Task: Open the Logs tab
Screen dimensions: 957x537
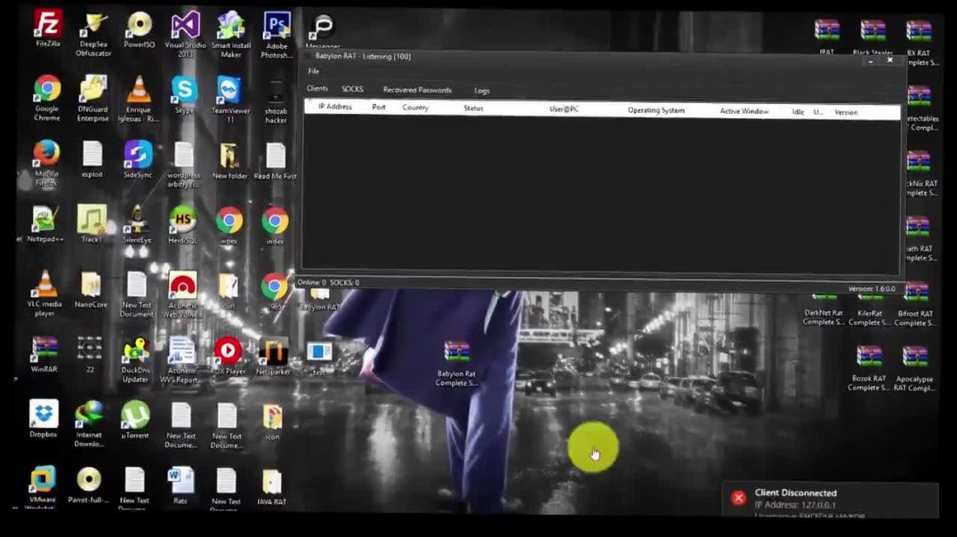Action: [x=481, y=91]
